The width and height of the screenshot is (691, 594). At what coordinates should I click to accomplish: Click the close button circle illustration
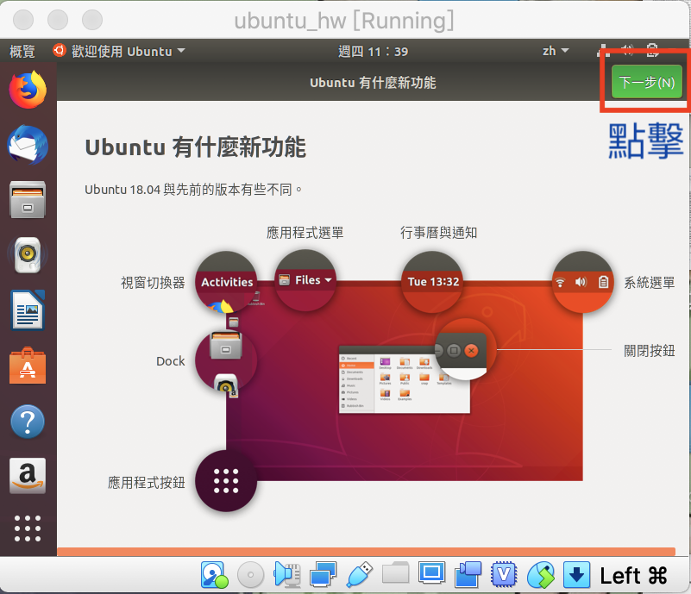[465, 350]
